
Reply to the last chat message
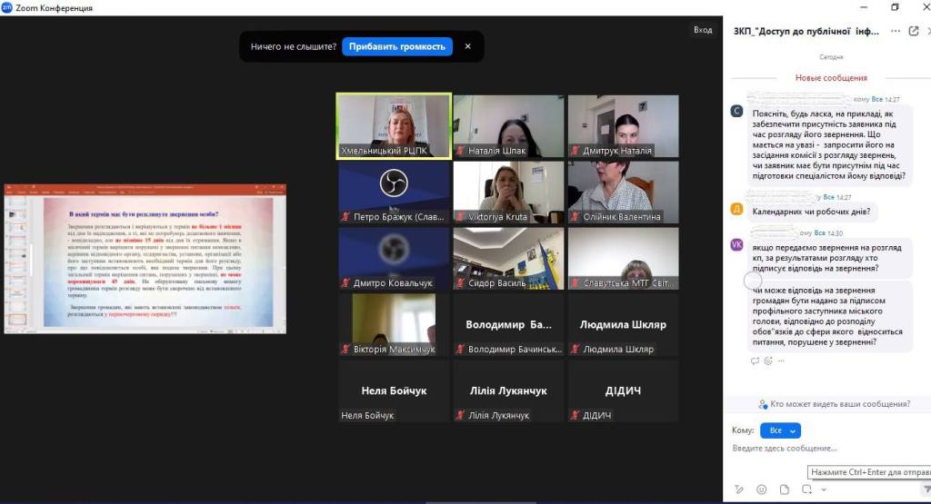point(755,361)
